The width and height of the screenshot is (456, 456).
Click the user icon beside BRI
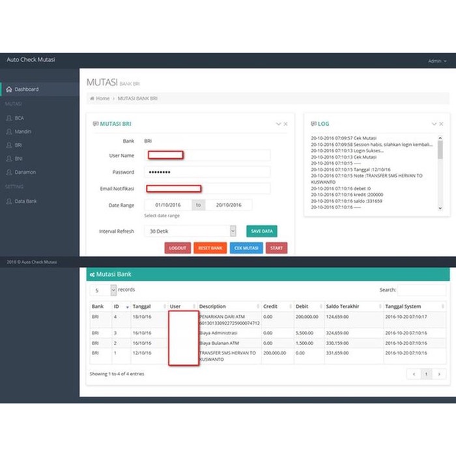(x=9, y=145)
